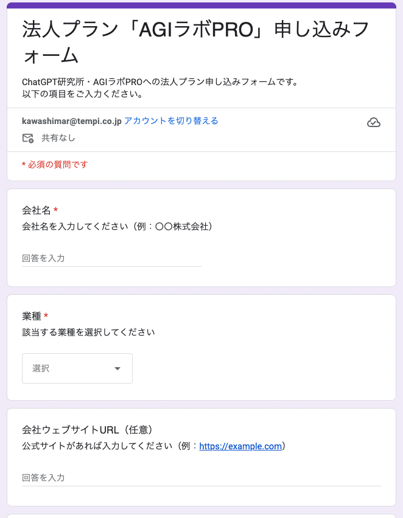Click the cloud draft-saved icon
This screenshot has width=403, height=518.
[374, 123]
